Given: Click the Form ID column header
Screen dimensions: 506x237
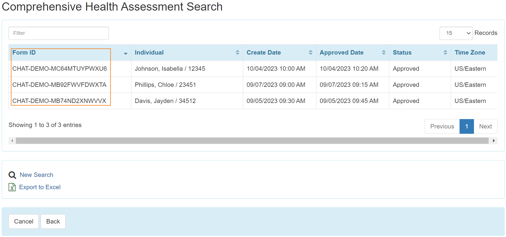Looking at the screenshot, I should point(70,53).
